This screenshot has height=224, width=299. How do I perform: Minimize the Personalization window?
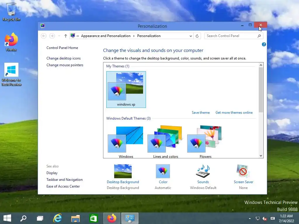coord(242,25)
